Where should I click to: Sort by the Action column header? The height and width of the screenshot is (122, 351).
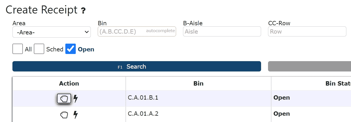point(69,84)
